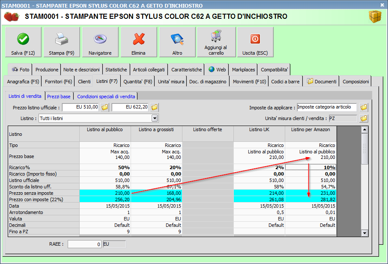The height and width of the screenshot is (264, 388).
Task: Click the 256,20 Prezzo con imposte cell
Action: point(105,199)
